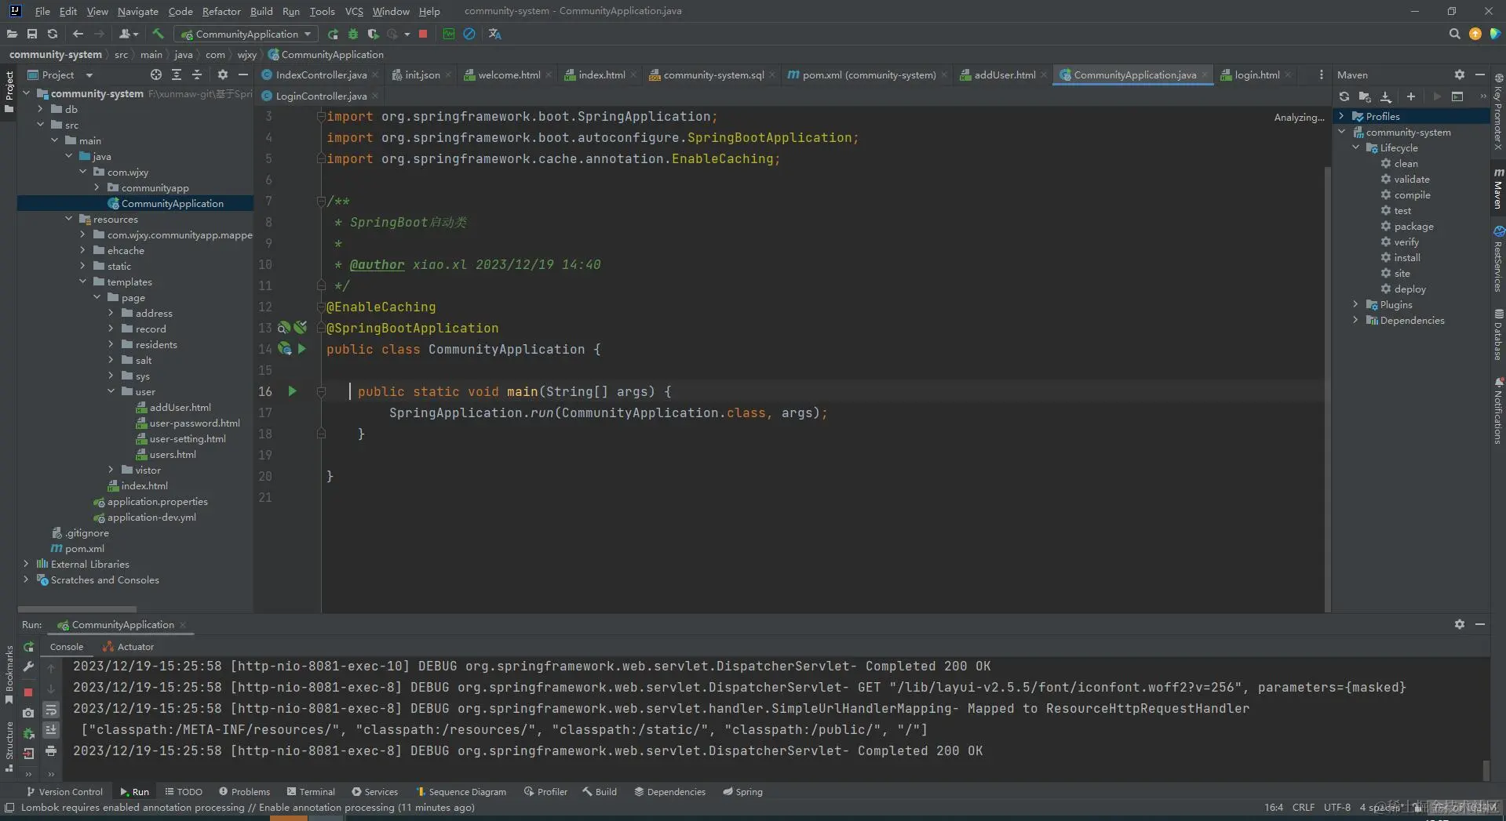
Task: Click the Reload from disk sync icon
Action: tap(53, 34)
